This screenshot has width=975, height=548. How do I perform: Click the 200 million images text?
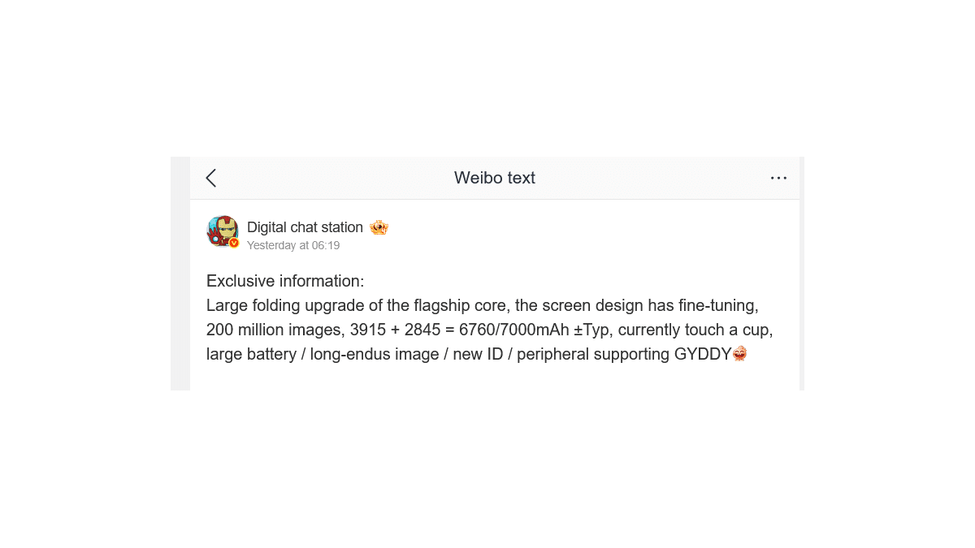pyautogui.click(x=275, y=330)
